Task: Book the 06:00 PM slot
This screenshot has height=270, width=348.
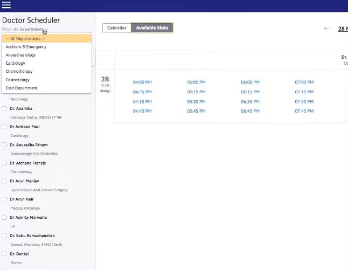Action: point(250,82)
